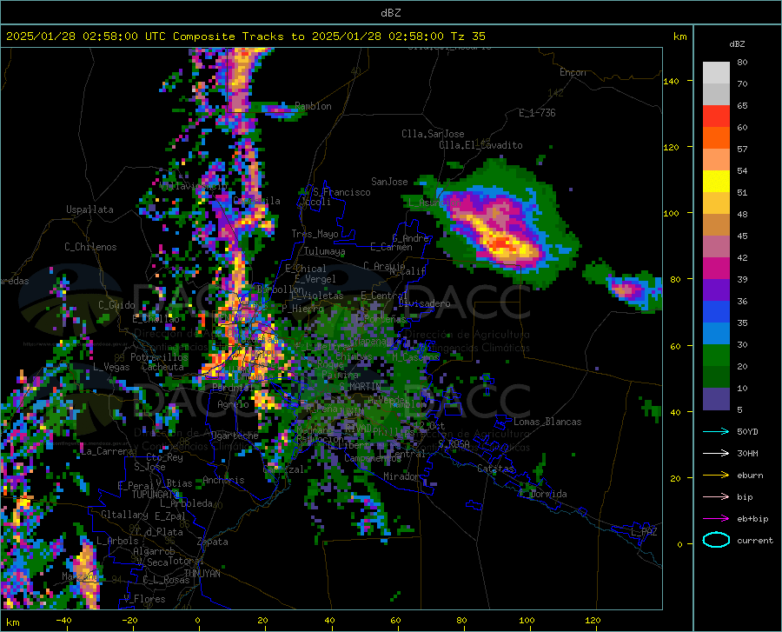Click the 'C_Chilenos' map label
The width and height of the screenshot is (782, 632).
coord(90,247)
